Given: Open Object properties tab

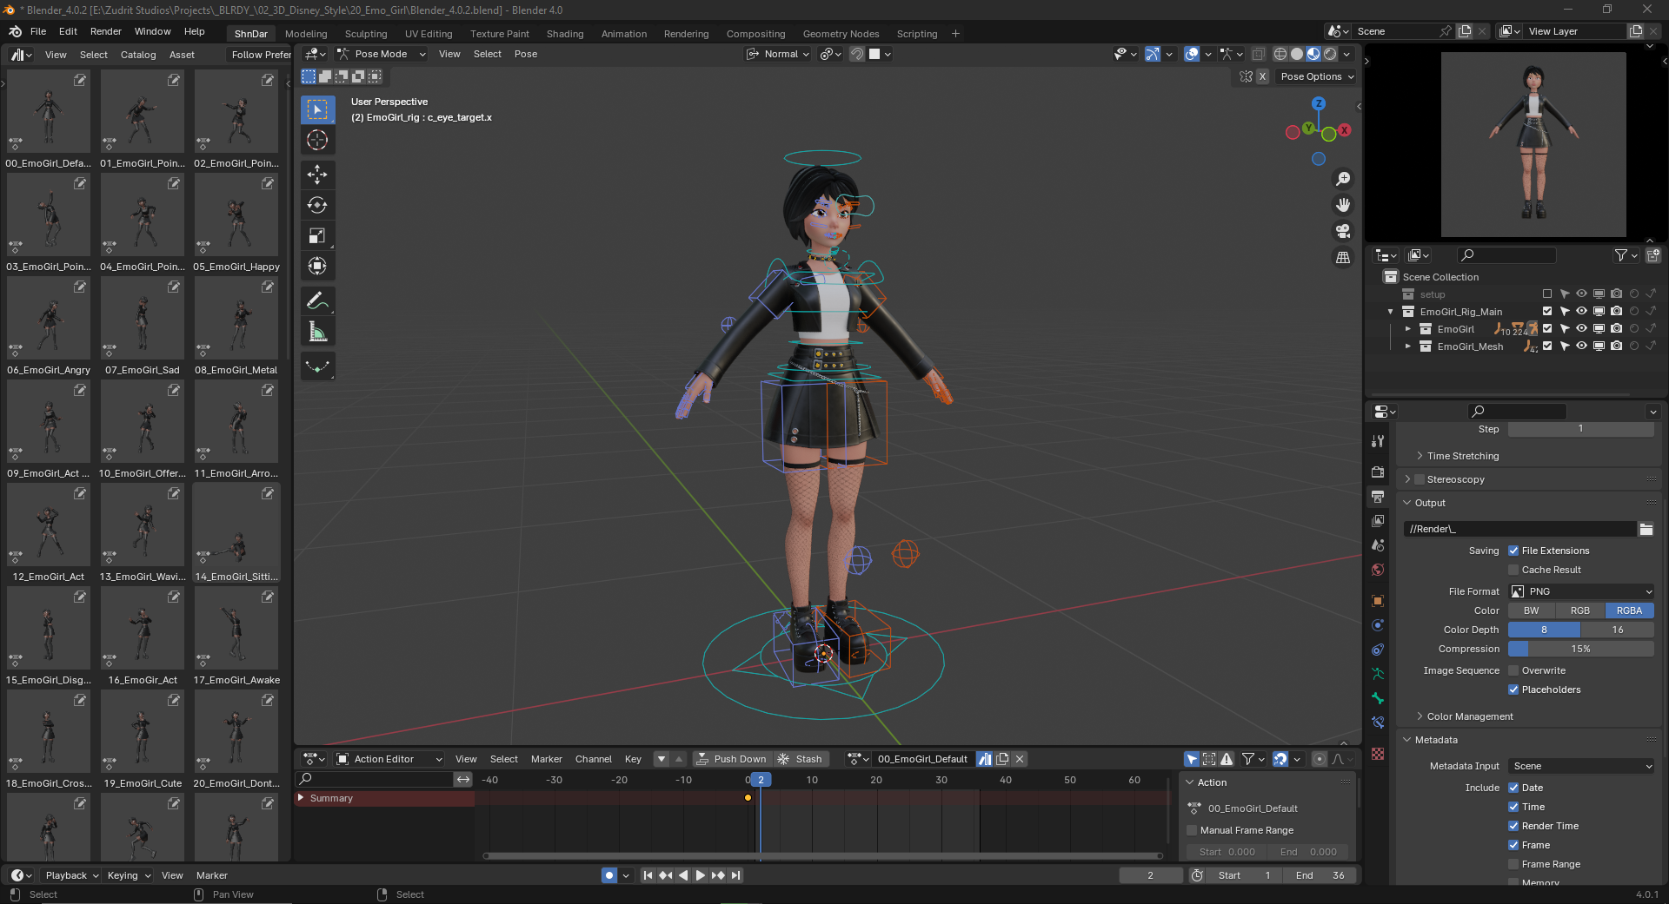Looking at the screenshot, I should coord(1378,601).
